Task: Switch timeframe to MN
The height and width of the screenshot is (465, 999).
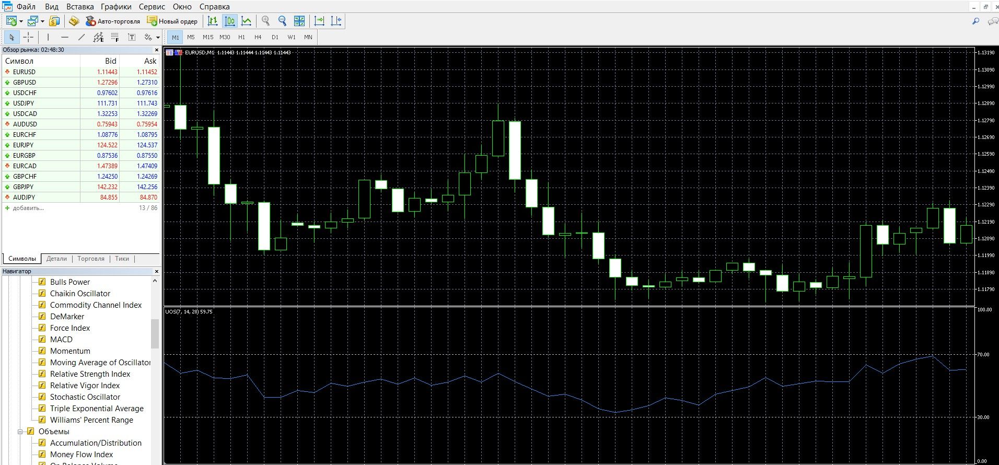Action: click(308, 37)
